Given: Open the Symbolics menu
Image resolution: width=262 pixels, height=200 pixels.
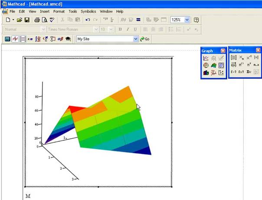Looking at the screenshot, I should tap(88, 11).
